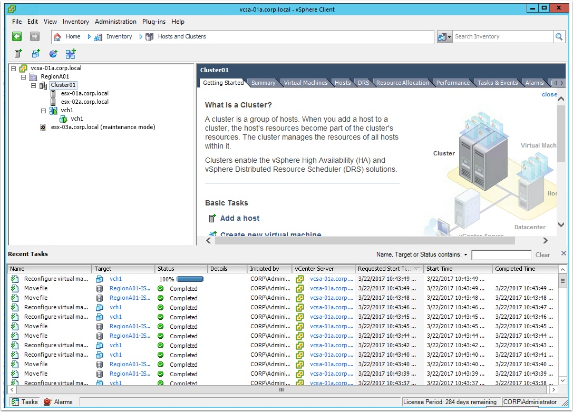Switch to the Tasks & Events tab
The width and height of the screenshot is (573, 412).
pyautogui.click(x=498, y=83)
